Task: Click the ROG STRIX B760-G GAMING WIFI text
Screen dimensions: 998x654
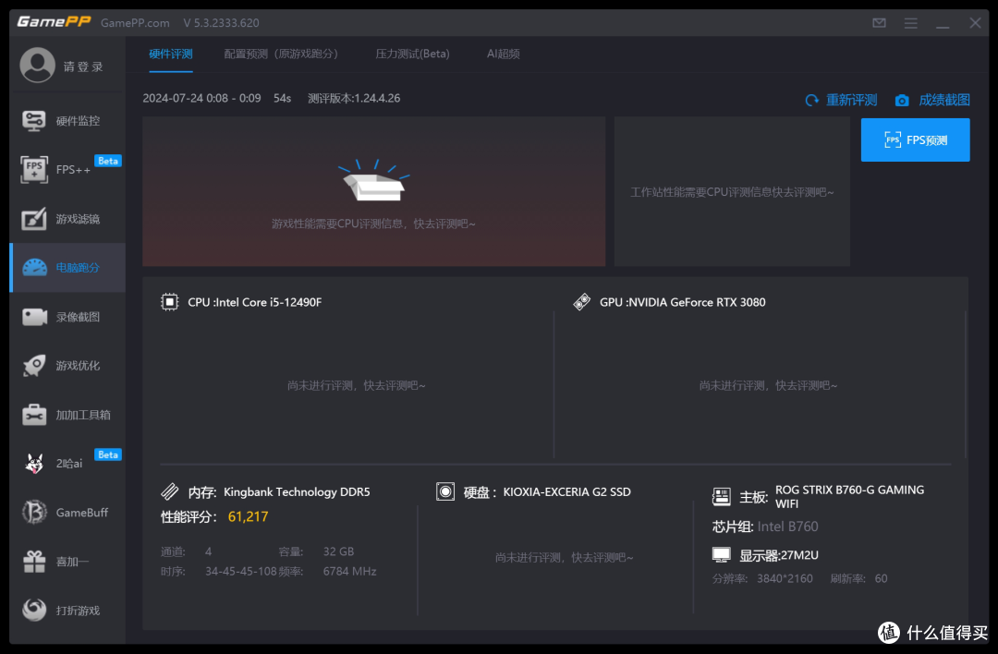Action: pos(850,497)
